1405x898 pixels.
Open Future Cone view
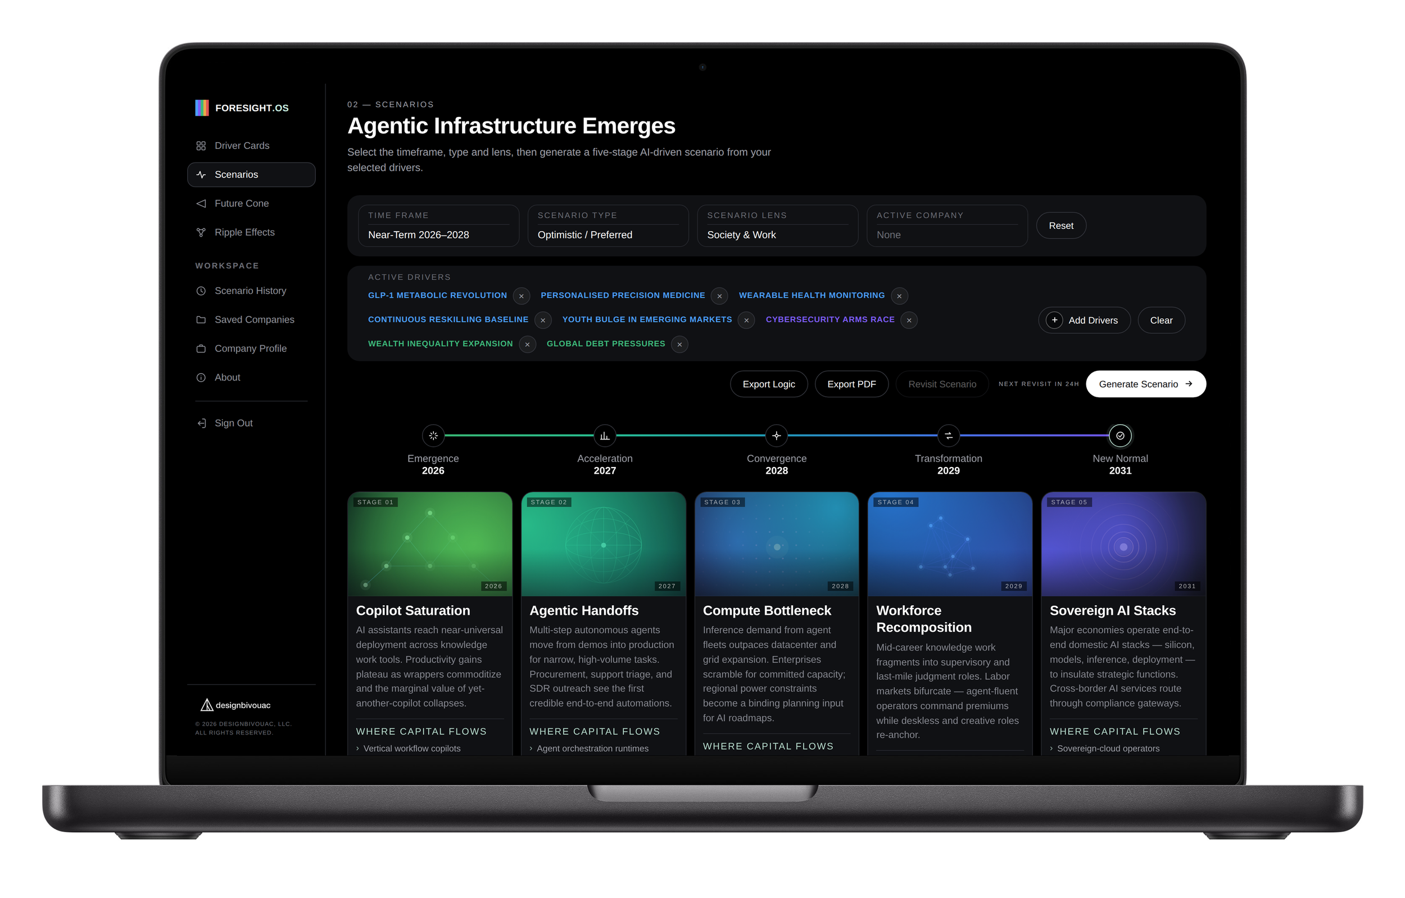tap(251, 203)
